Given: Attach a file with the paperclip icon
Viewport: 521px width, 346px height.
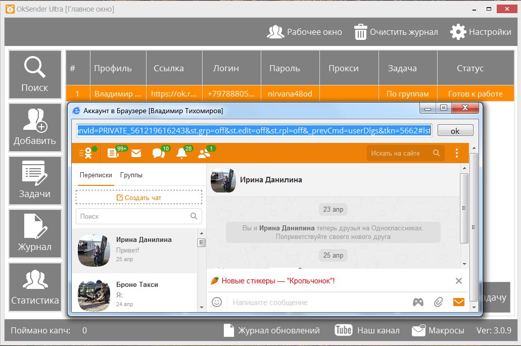Looking at the screenshot, I should [x=439, y=302].
